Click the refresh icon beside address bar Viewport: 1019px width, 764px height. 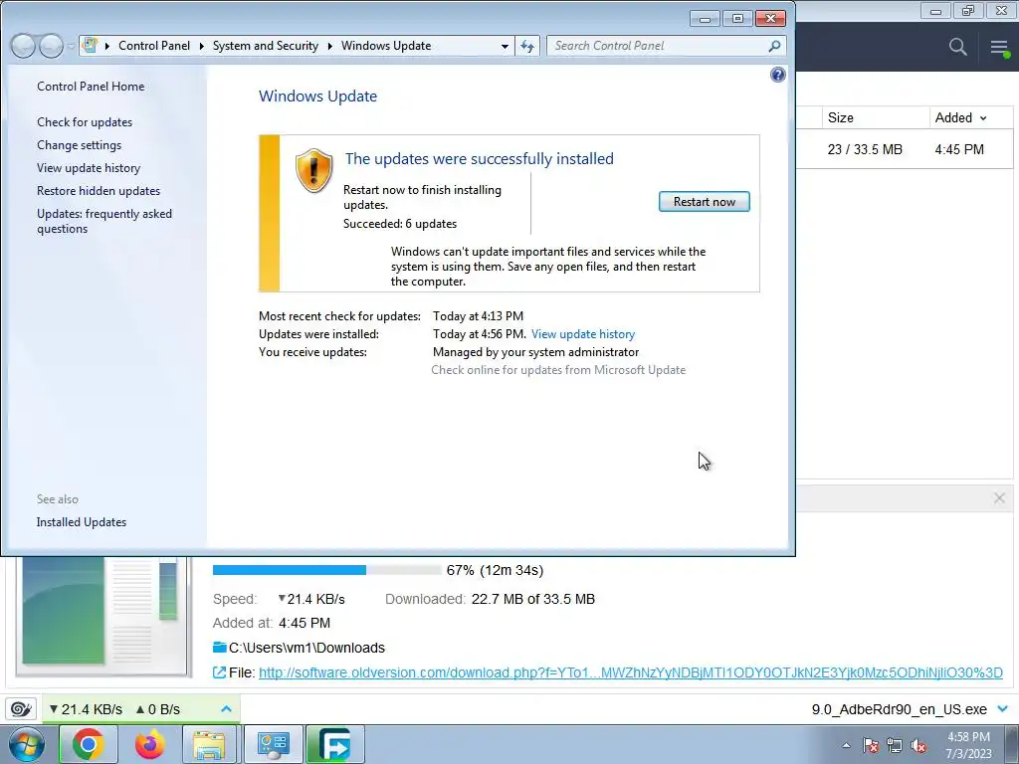point(527,46)
